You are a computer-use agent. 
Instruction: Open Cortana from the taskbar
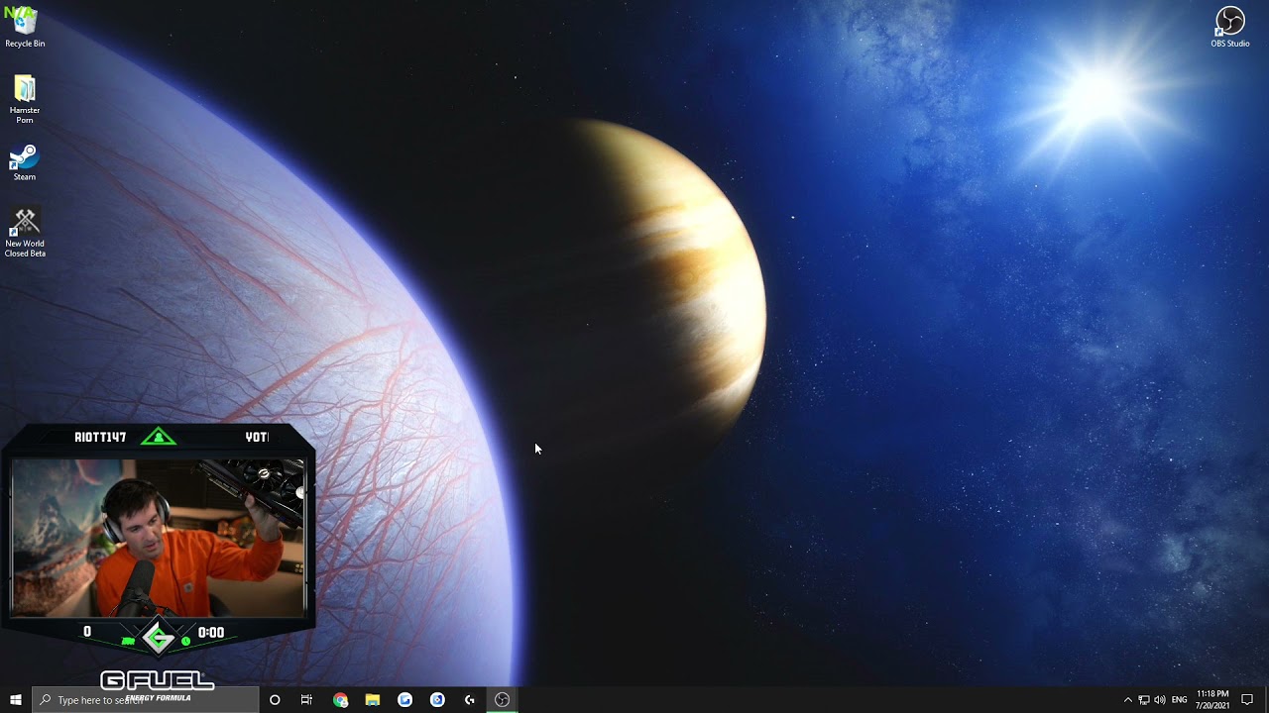coord(275,700)
